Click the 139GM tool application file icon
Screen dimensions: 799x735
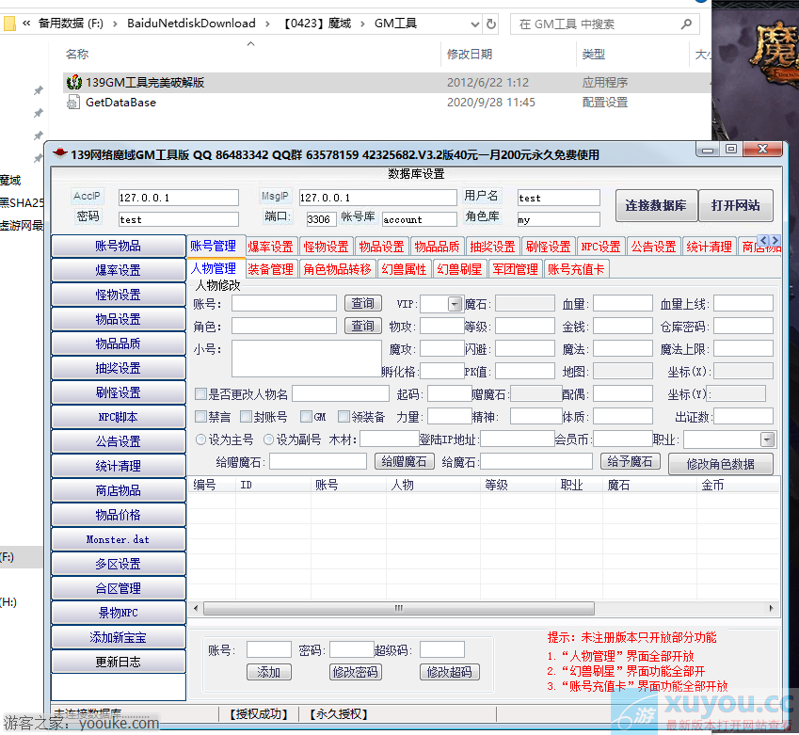click(74, 83)
